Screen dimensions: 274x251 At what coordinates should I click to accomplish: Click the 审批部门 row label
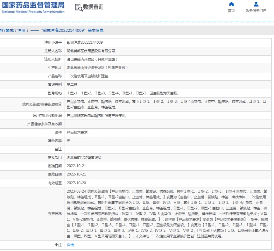pyautogui.click(x=55, y=157)
